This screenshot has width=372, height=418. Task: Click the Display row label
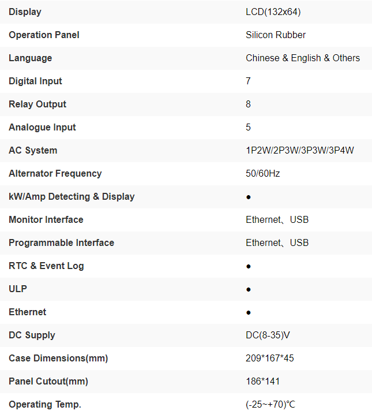[x=25, y=12]
